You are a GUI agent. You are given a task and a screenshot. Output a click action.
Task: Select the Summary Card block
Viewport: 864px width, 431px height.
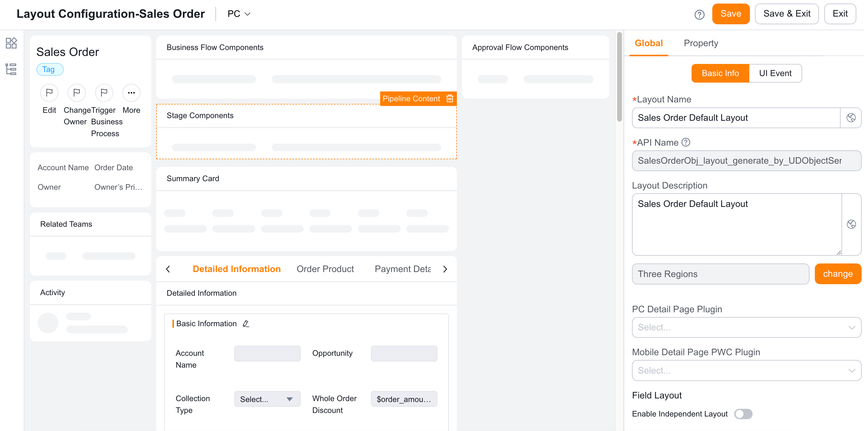pyautogui.click(x=306, y=209)
